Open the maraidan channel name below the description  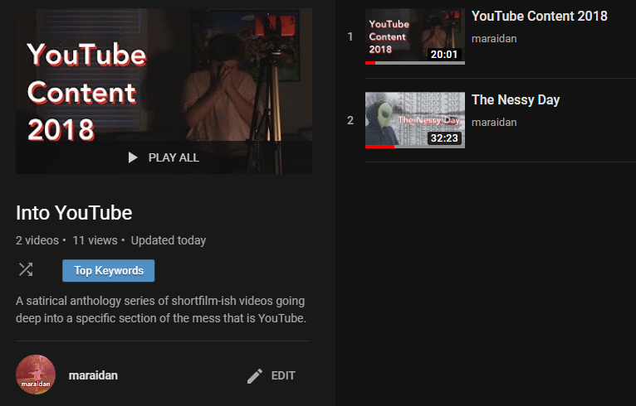tap(93, 375)
